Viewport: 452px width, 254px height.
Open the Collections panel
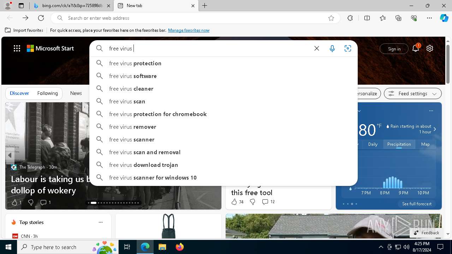click(398, 18)
